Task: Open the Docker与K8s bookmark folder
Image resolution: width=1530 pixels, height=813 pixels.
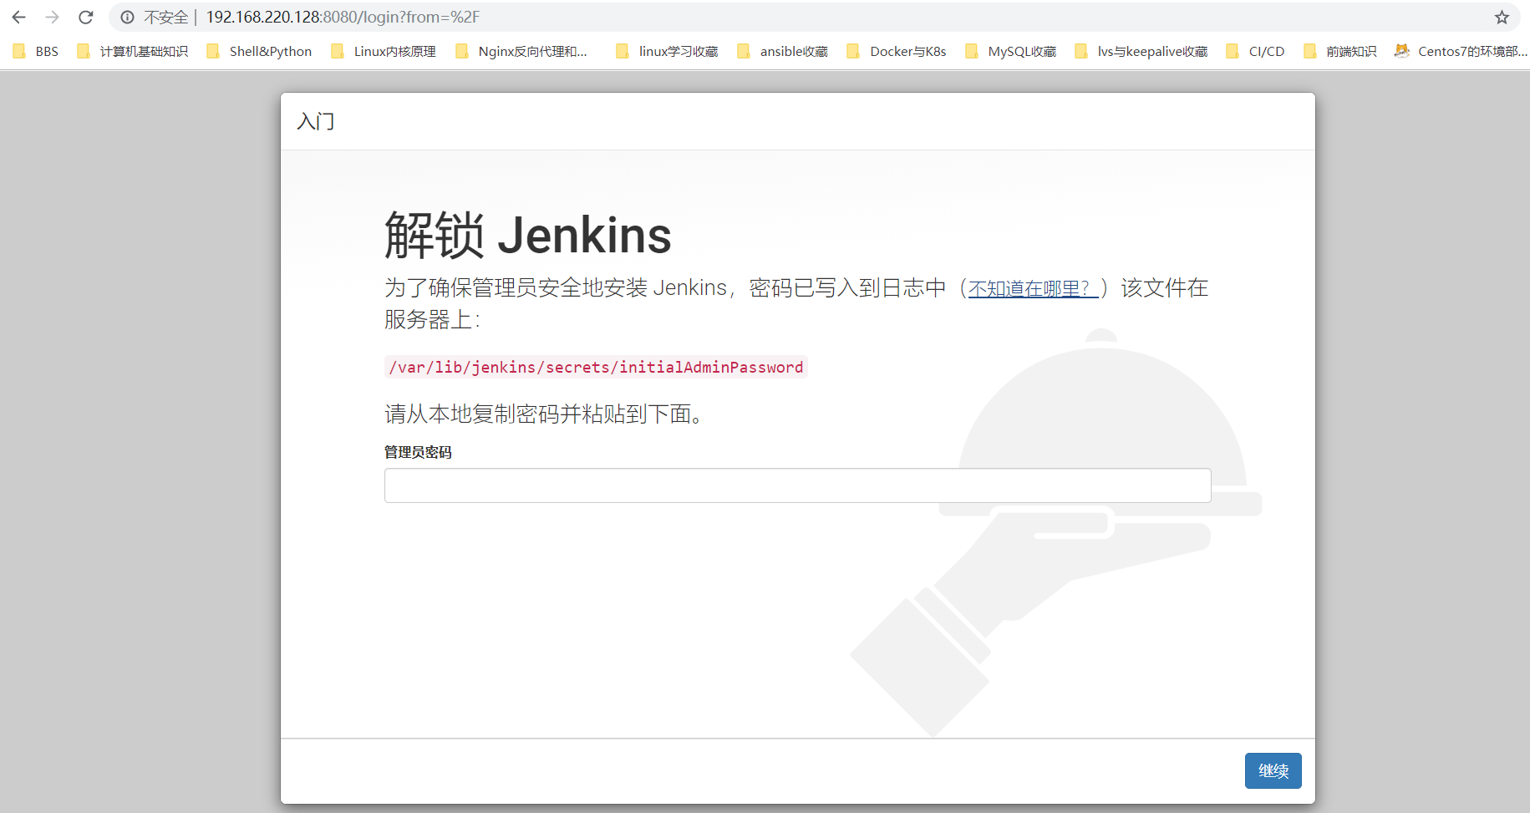Action: click(897, 51)
